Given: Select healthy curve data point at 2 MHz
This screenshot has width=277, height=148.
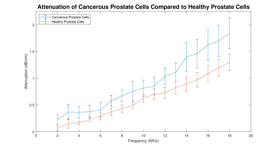Looking at the screenshot, I should [x=57, y=128].
